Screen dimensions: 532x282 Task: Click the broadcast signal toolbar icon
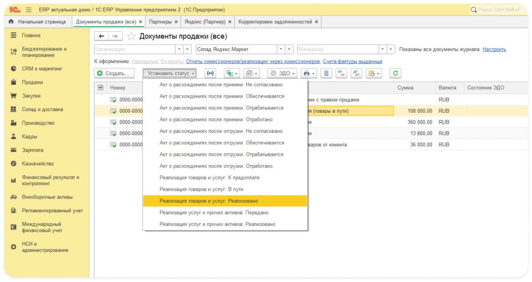[x=210, y=74]
